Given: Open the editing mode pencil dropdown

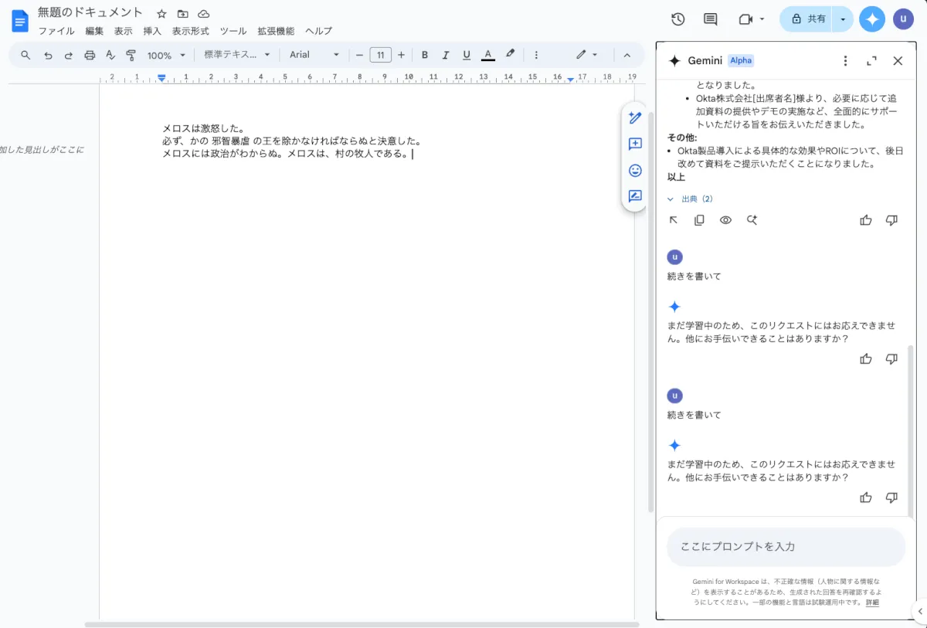Looking at the screenshot, I should tap(587, 55).
